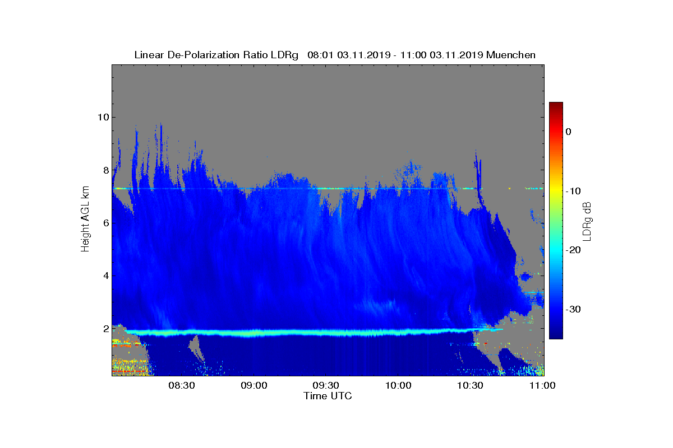
Task: Click the height tick label 10
Action: [103, 117]
